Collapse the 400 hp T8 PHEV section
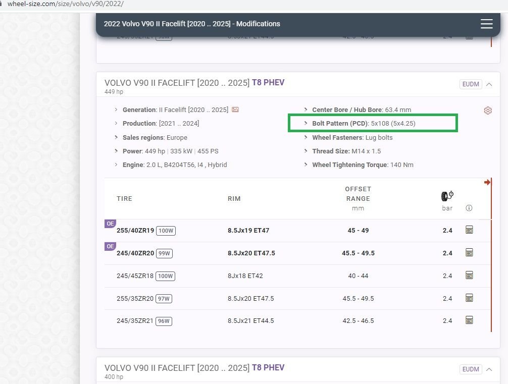 (489, 369)
